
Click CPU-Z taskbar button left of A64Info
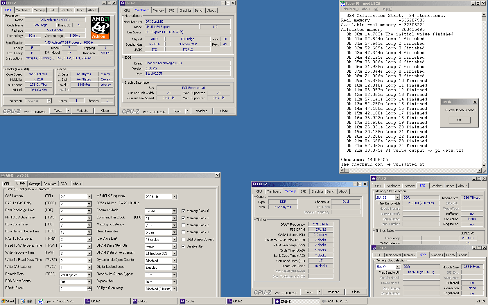click(x=297, y=301)
